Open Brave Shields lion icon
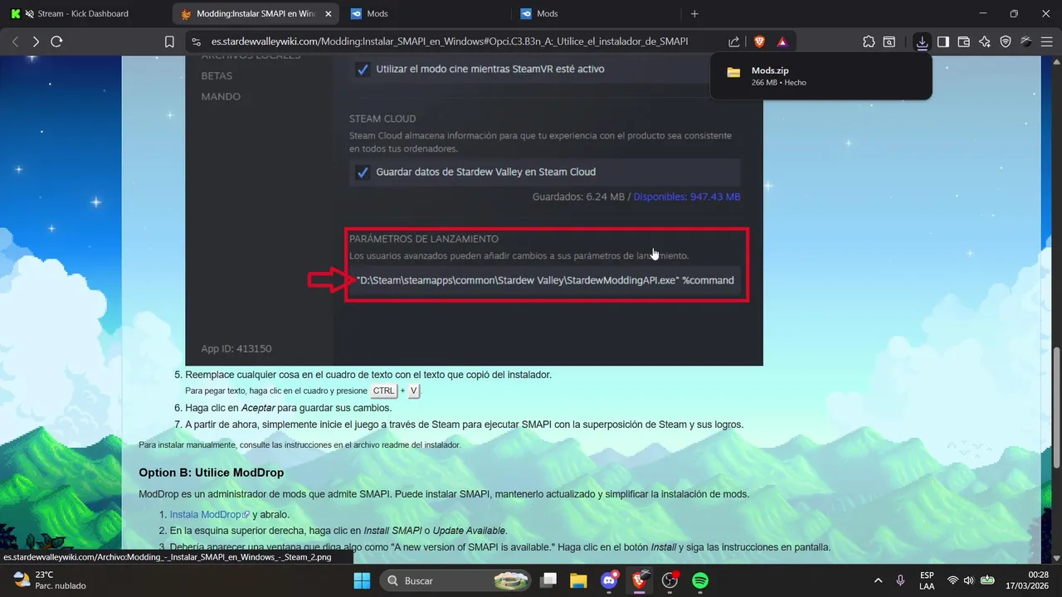 tap(758, 41)
